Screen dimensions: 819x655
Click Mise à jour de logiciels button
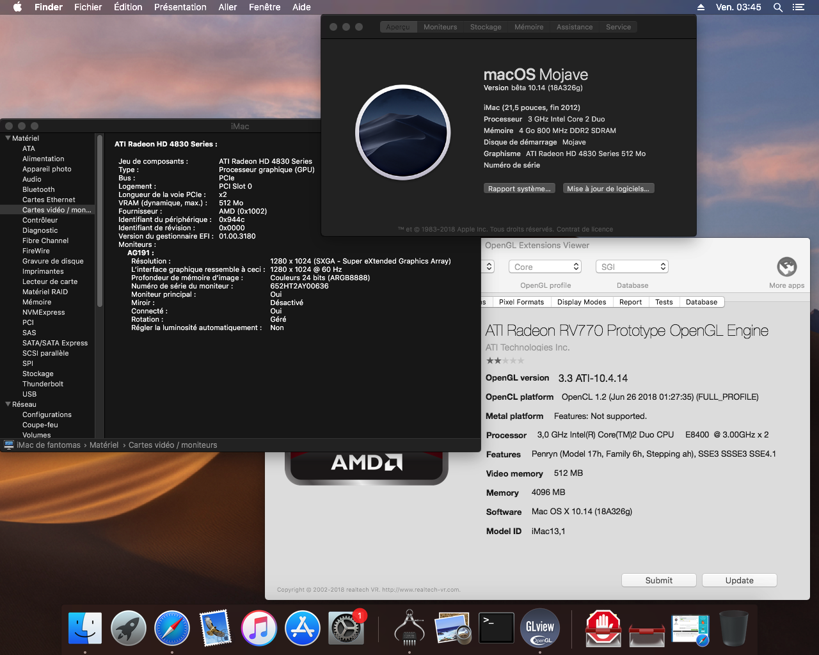[x=608, y=189]
